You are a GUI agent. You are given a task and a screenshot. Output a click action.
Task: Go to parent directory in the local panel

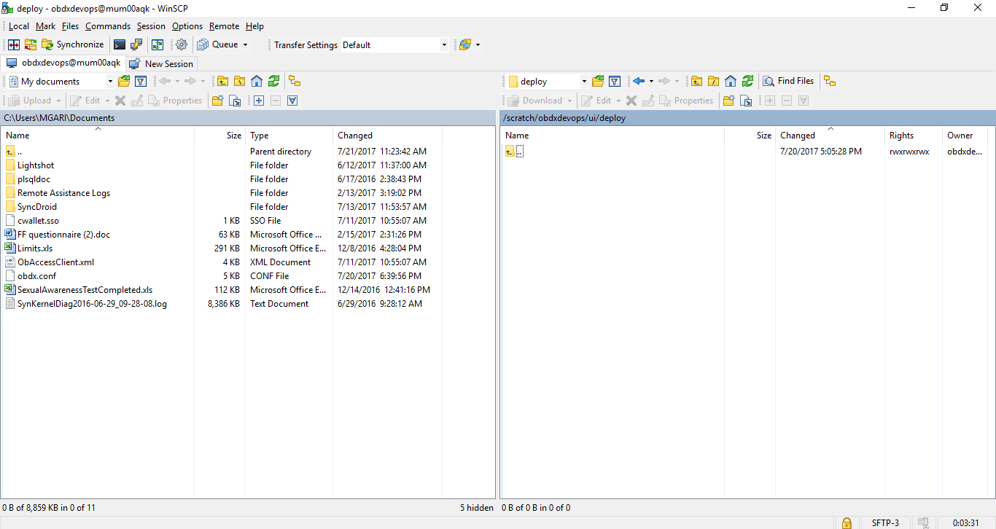[x=223, y=81]
